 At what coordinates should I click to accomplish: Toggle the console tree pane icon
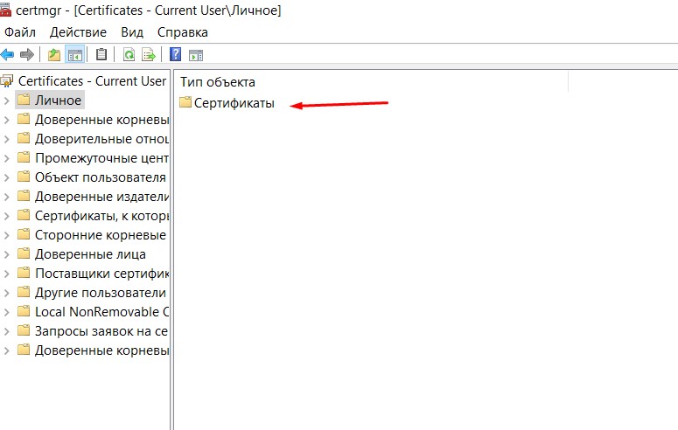coord(75,54)
